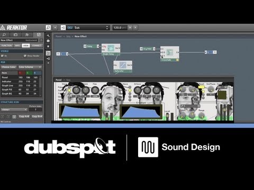This screenshot has width=254, height=190.
Task: Select the output terminal module on right
Action: click(x=211, y=52)
